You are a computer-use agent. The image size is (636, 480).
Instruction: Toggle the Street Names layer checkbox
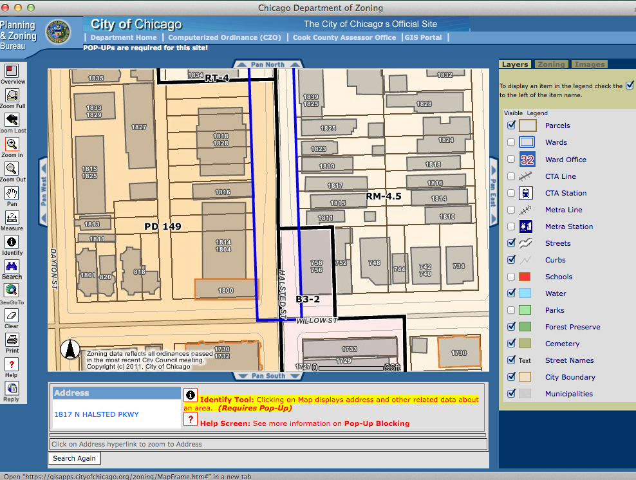[x=511, y=360]
